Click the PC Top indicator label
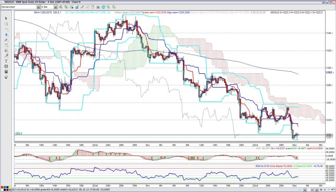 [x=76, y=12]
